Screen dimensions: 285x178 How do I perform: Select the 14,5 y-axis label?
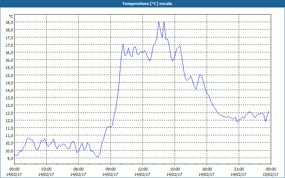pyautogui.click(x=9, y=83)
